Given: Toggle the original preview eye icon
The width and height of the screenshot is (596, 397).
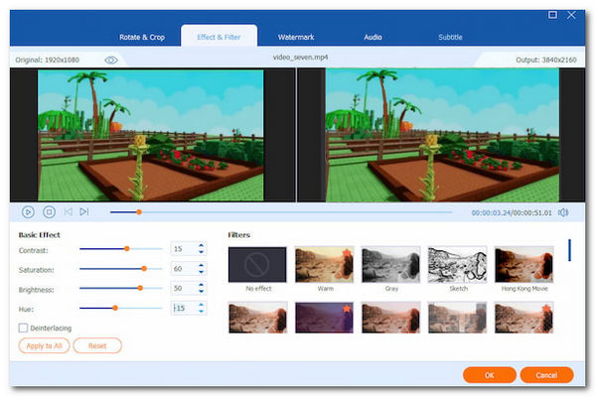Looking at the screenshot, I should (x=111, y=60).
